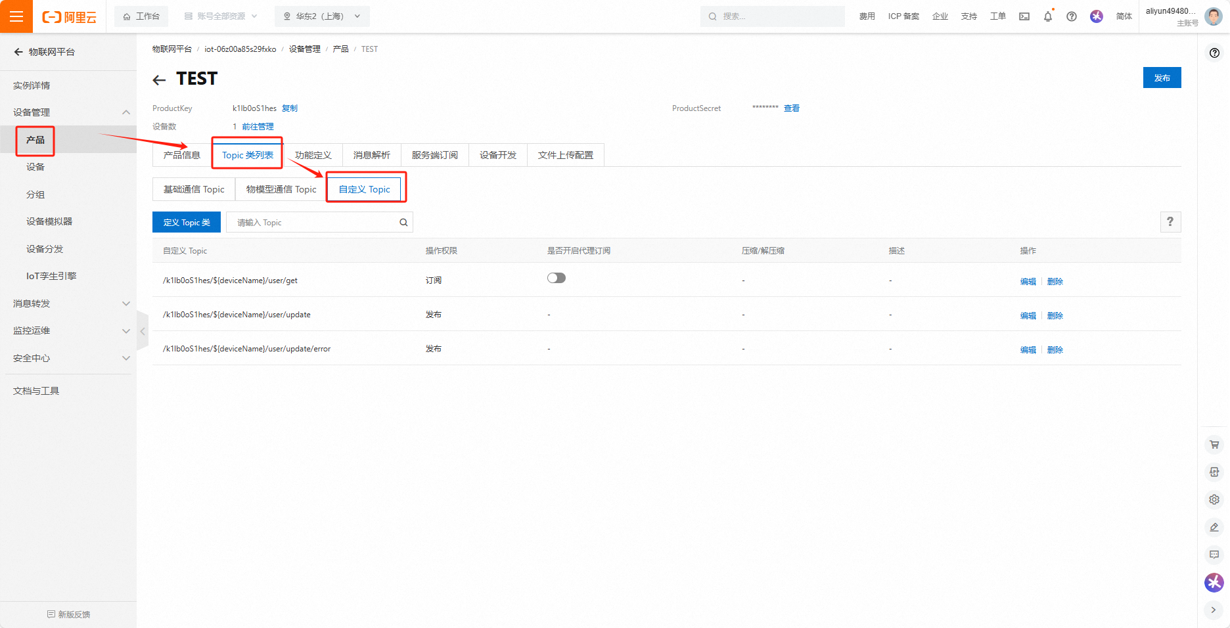Open the Cloud Shell terminal icon

tap(1024, 16)
